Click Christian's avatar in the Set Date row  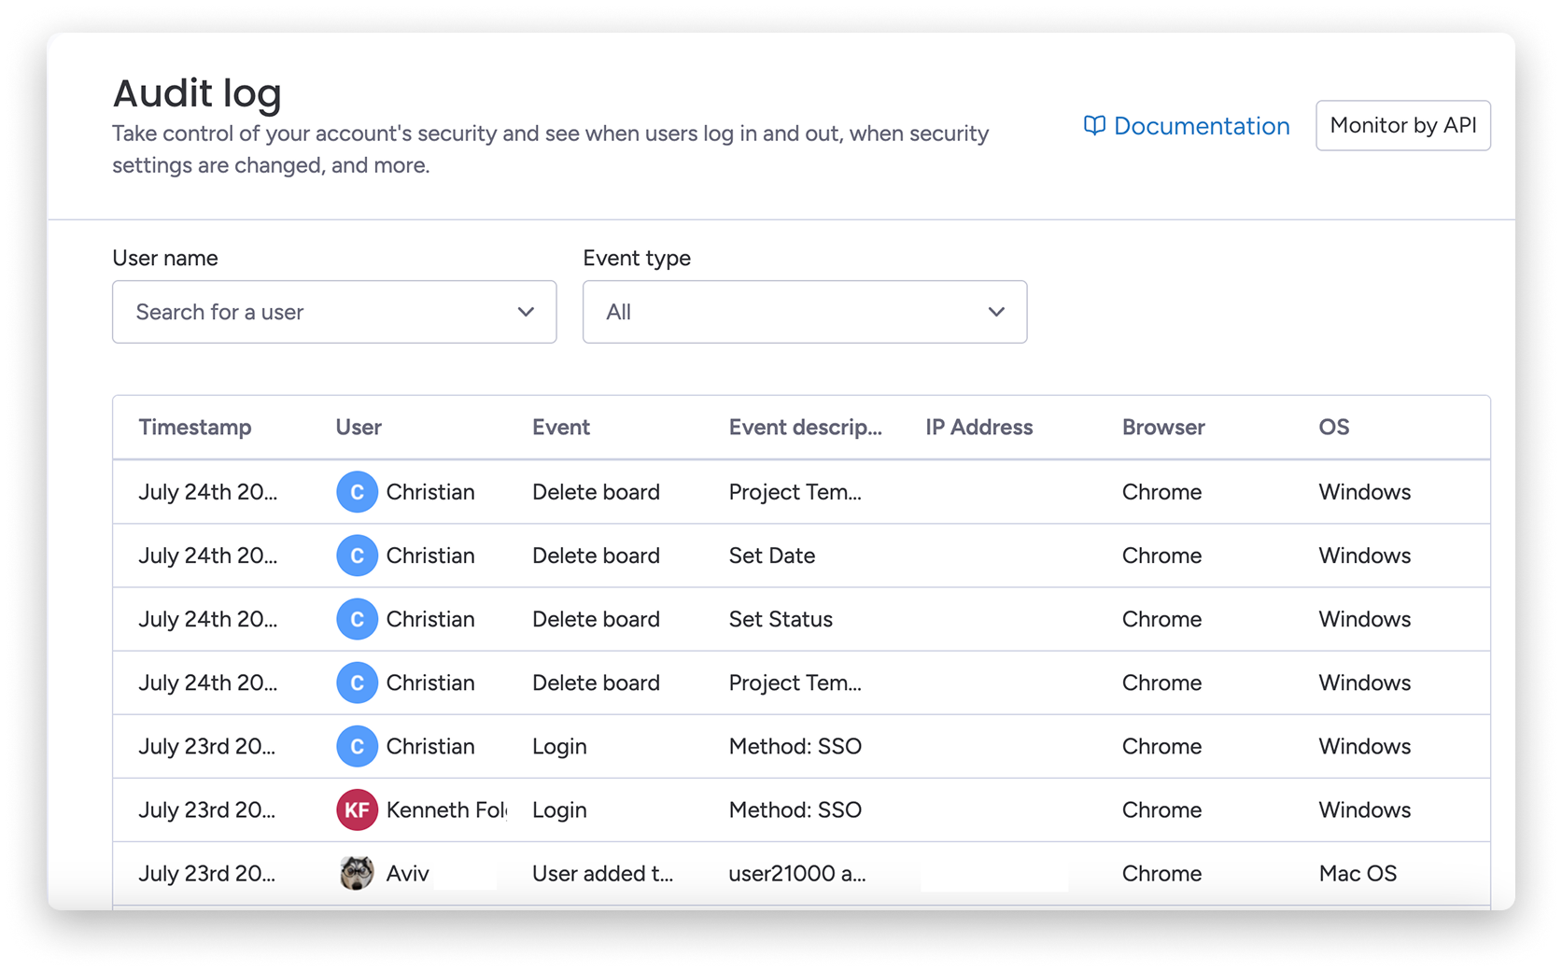click(x=357, y=556)
